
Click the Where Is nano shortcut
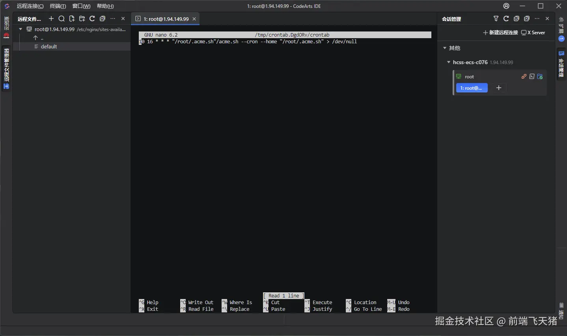coord(237,302)
